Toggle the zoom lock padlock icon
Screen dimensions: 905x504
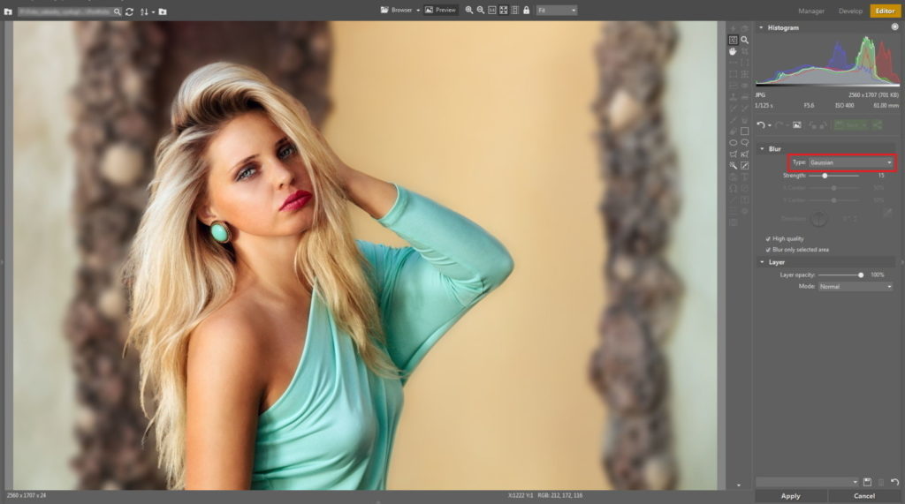tap(527, 11)
